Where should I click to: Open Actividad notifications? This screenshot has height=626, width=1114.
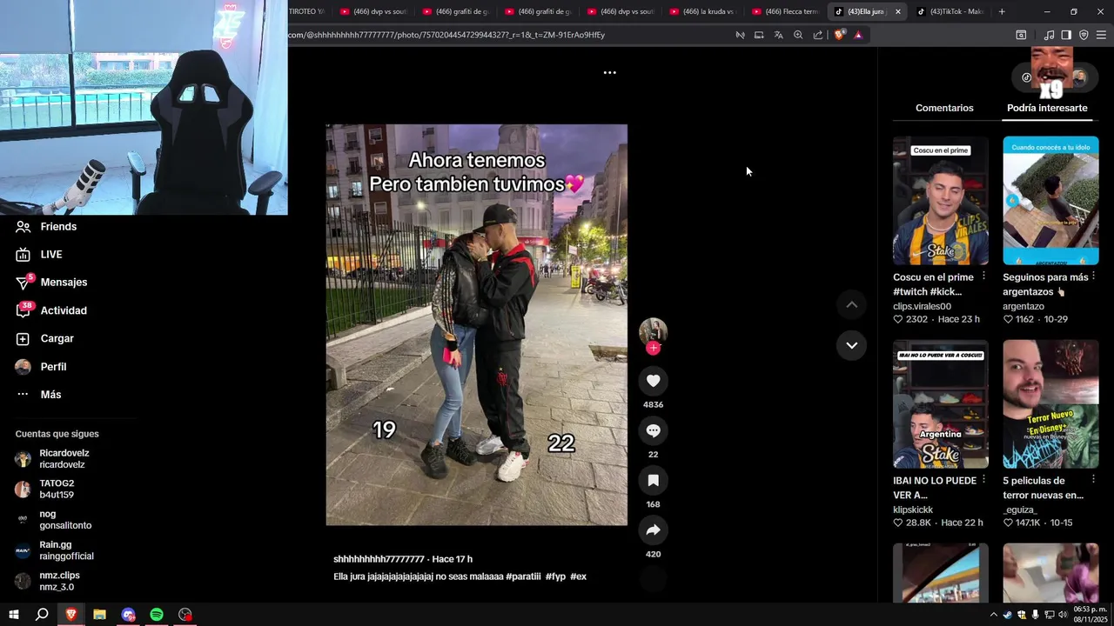pos(51,310)
